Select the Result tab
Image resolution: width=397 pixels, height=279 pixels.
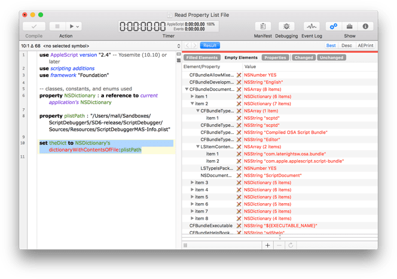210,45
